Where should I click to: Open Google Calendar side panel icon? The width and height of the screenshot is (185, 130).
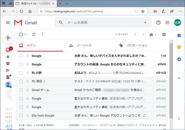[179, 35]
